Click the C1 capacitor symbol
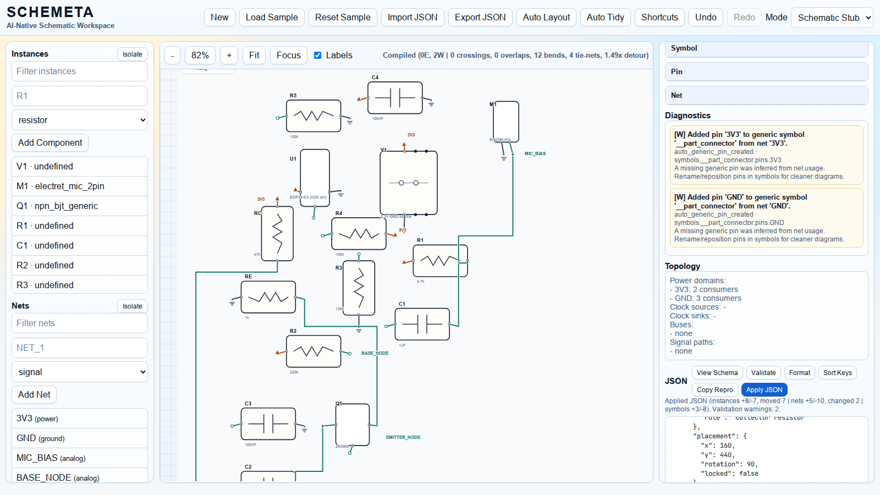 click(x=422, y=324)
